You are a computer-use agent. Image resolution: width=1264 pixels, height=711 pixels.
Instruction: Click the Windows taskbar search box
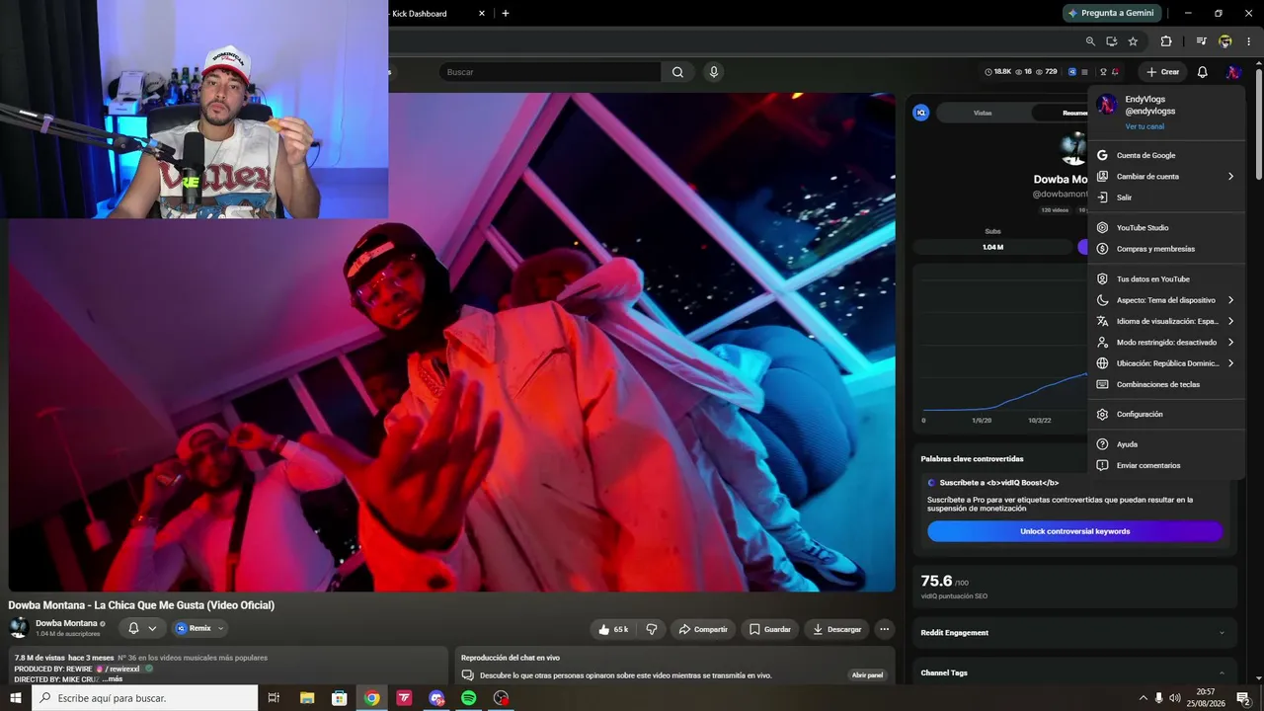pyautogui.click(x=145, y=698)
